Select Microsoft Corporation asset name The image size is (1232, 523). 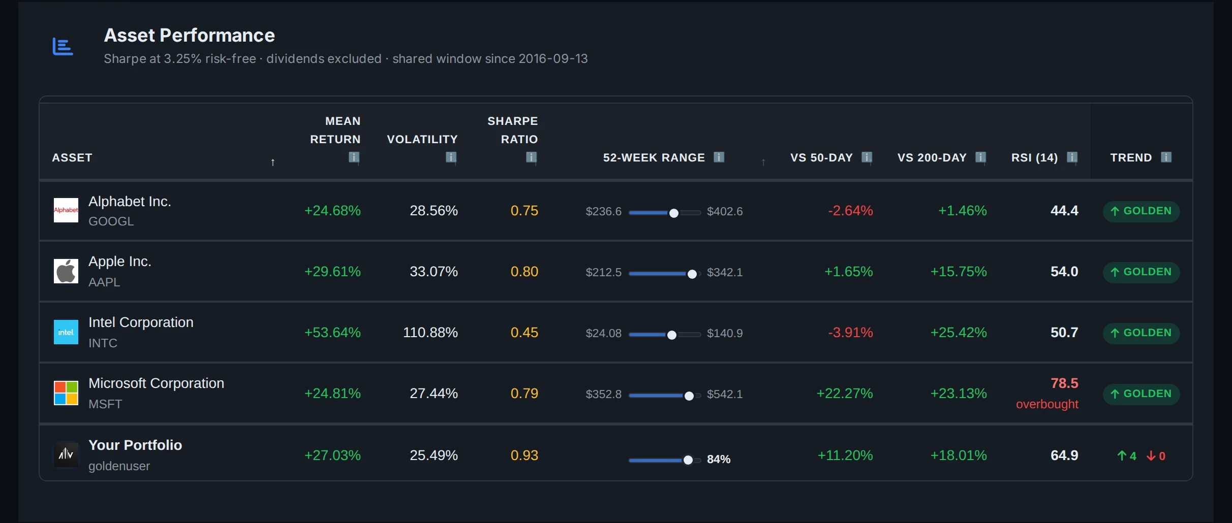coord(156,383)
